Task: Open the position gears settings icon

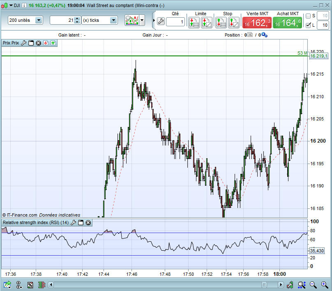Action: coord(265,35)
